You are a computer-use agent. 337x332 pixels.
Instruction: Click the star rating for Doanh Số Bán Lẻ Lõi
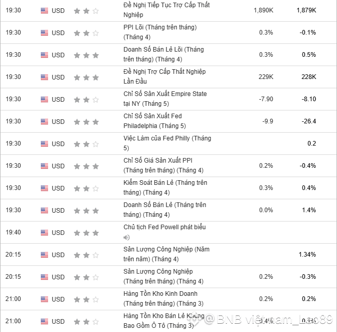tap(86, 55)
